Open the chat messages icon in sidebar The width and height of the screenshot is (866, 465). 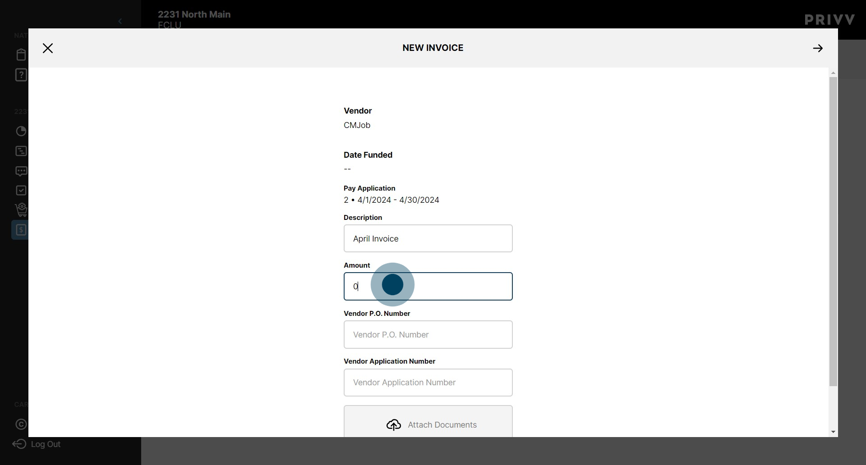point(21,171)
